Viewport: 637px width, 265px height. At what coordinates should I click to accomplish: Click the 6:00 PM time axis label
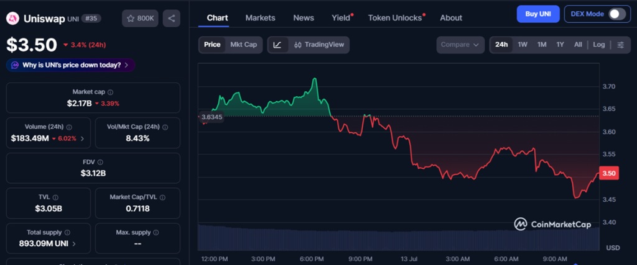click(312, 259)
